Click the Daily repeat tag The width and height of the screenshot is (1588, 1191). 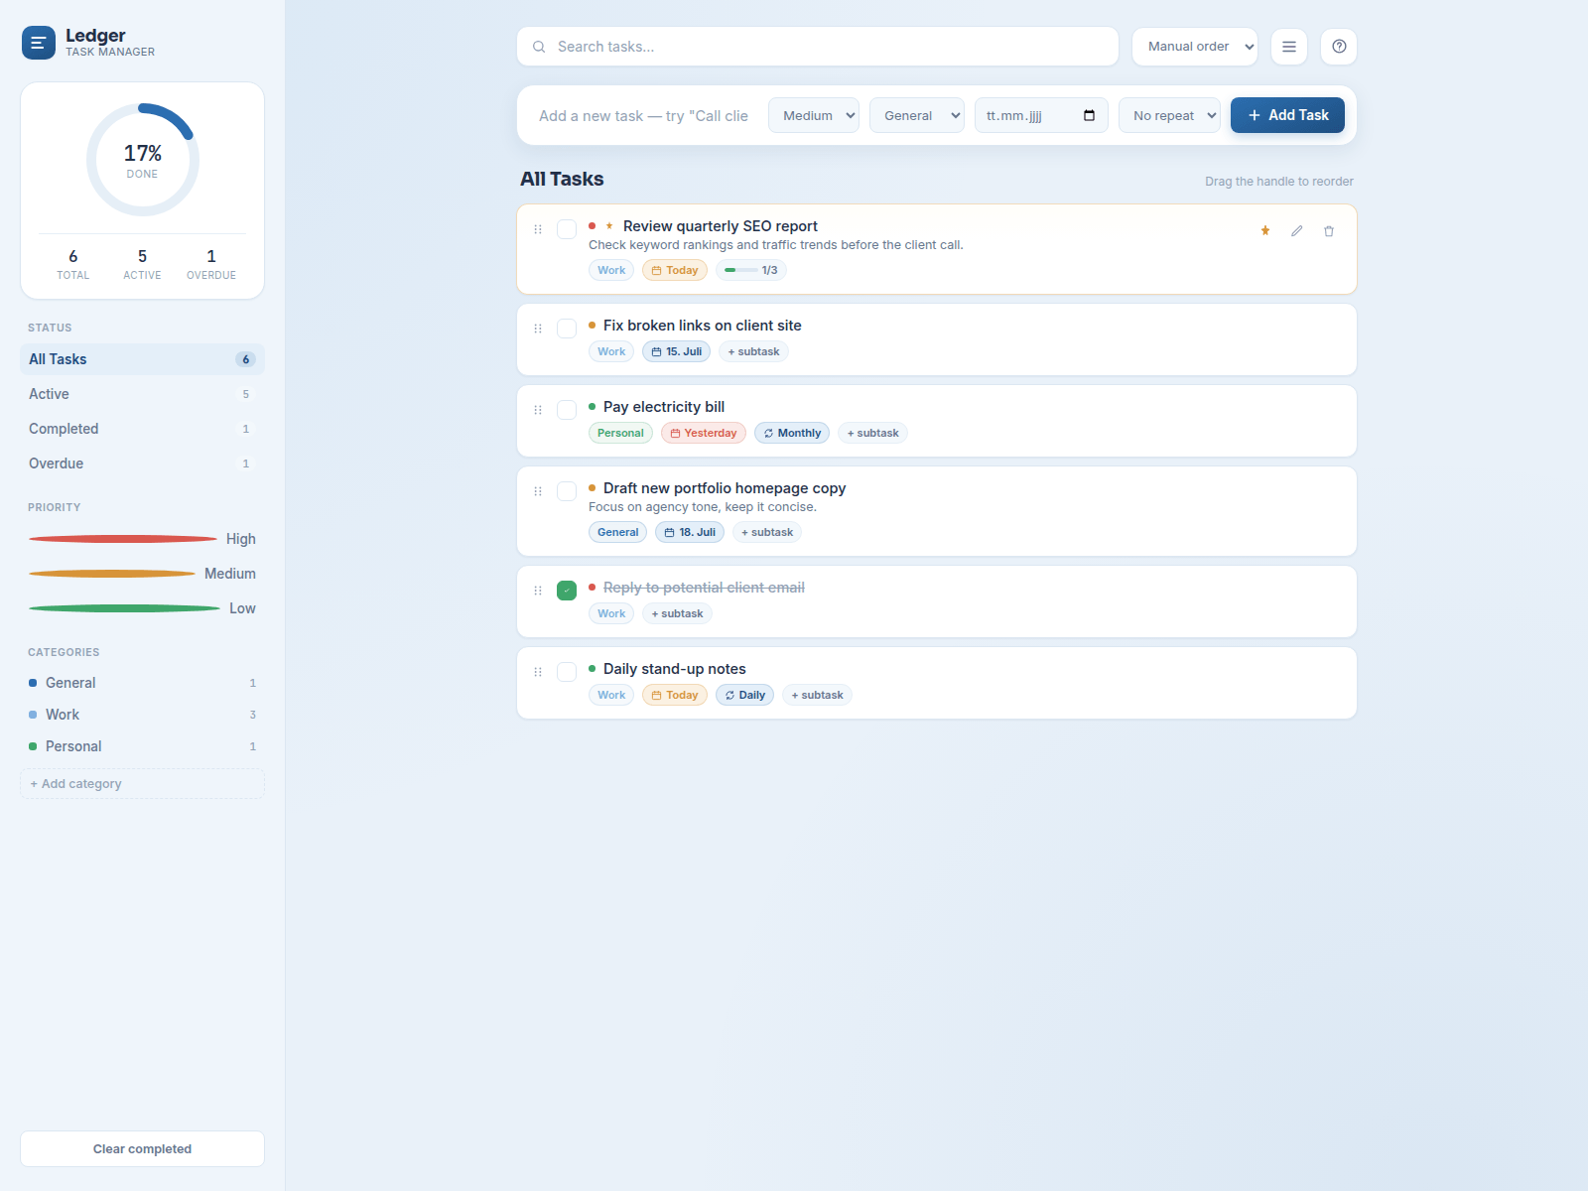(744, 695)
